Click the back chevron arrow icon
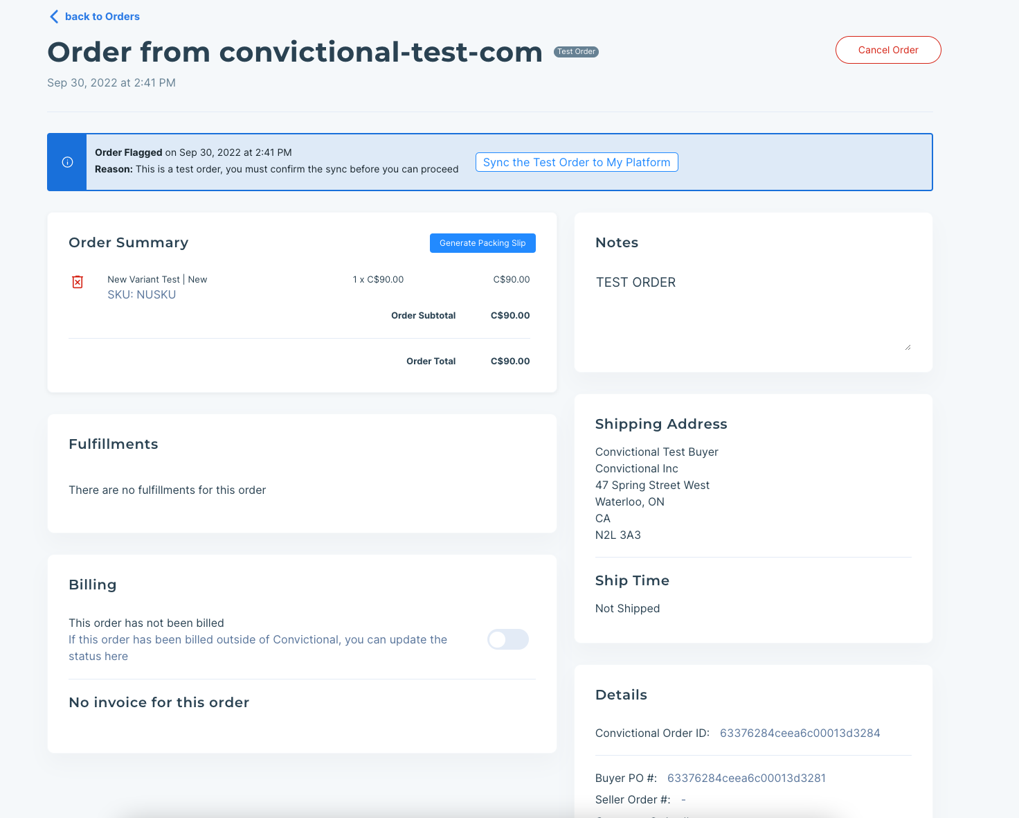The image size is (1019, 818). pos(54,17)
